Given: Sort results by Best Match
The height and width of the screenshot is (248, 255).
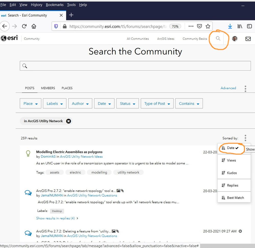Looking at the screenshot, I should 234,198.
